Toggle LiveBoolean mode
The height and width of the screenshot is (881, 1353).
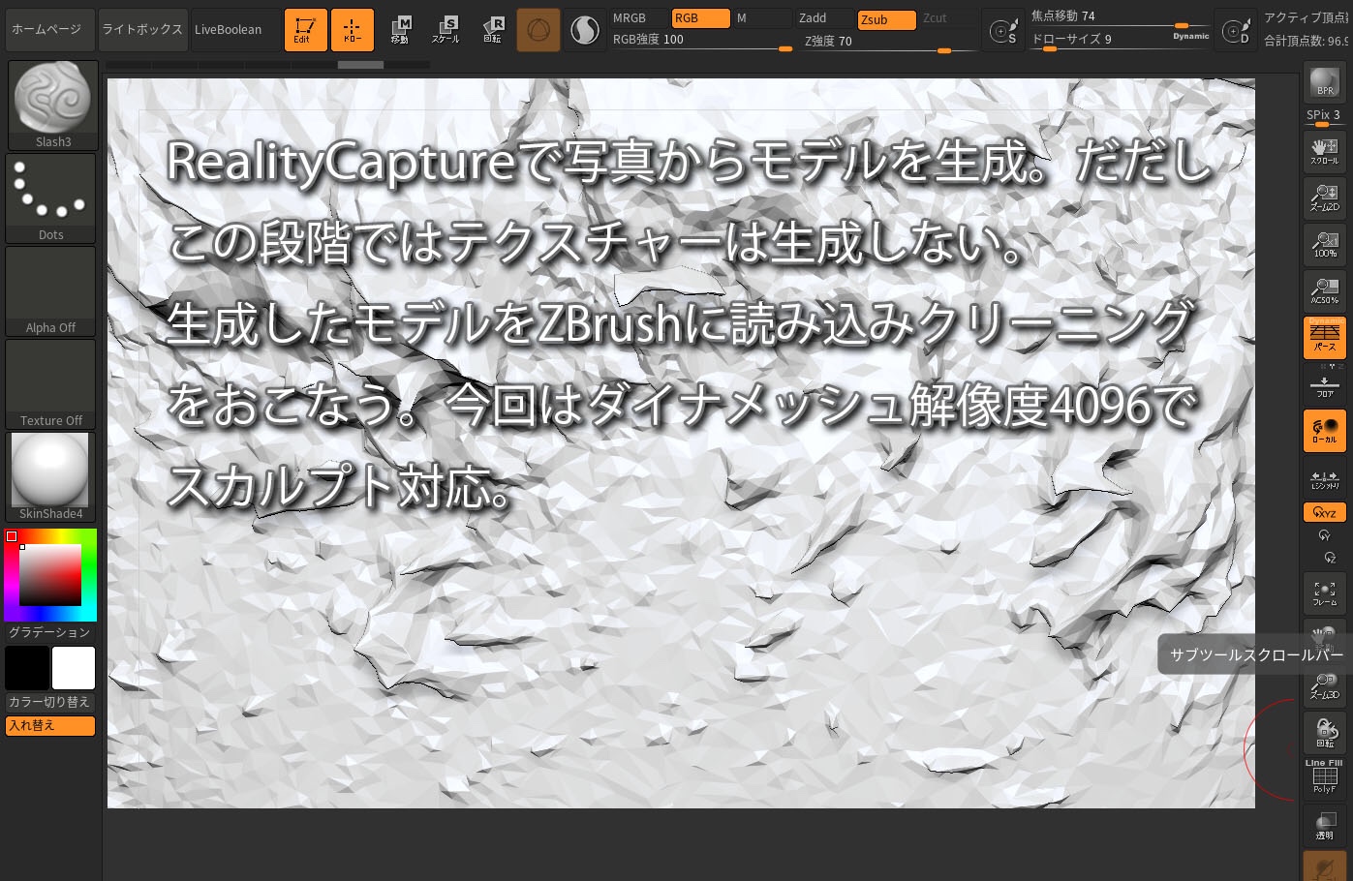coord(234,30)
